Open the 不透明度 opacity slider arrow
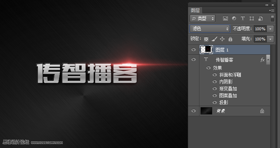This screenshot has width=280, height=148. tap(271, 29)
